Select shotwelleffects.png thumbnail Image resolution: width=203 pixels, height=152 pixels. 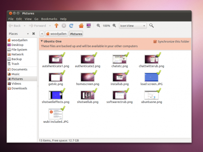pyautogui.click(x=56, y=95)
